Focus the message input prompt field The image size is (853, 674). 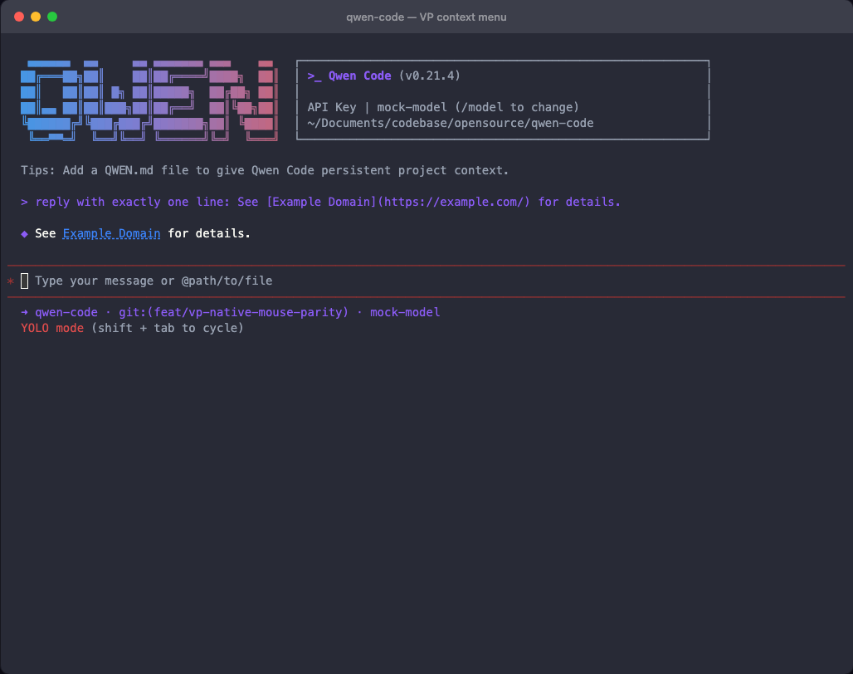[426, 281]
